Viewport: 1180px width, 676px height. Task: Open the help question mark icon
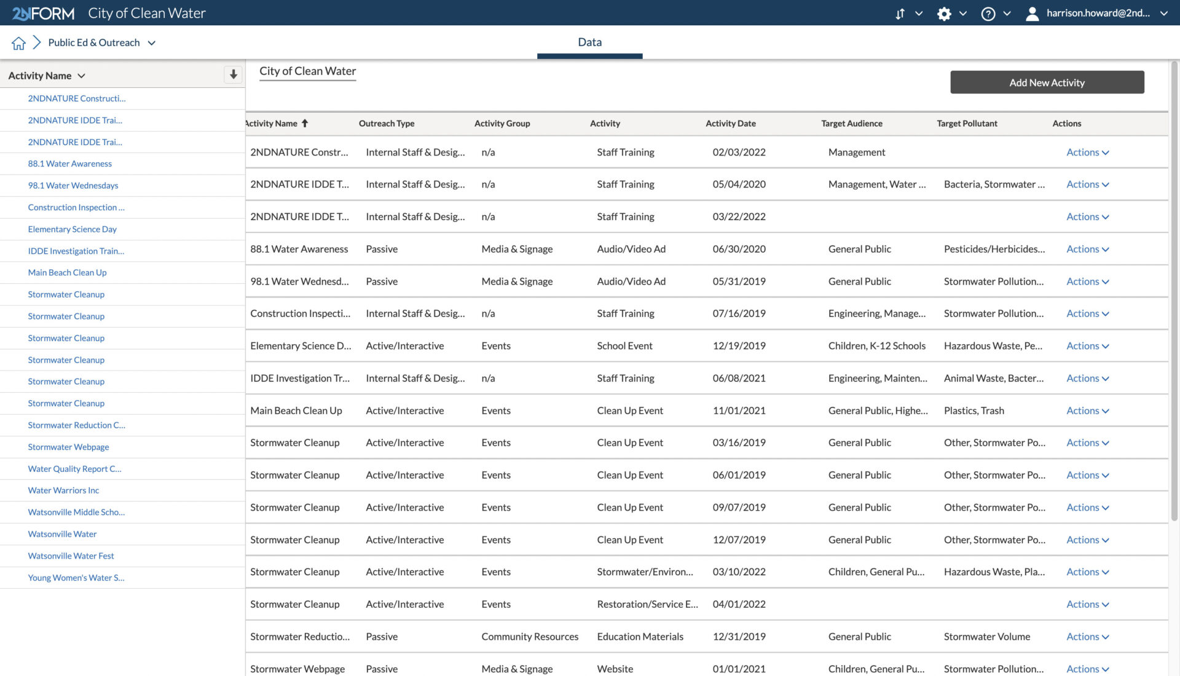click(x=988, y=14)
